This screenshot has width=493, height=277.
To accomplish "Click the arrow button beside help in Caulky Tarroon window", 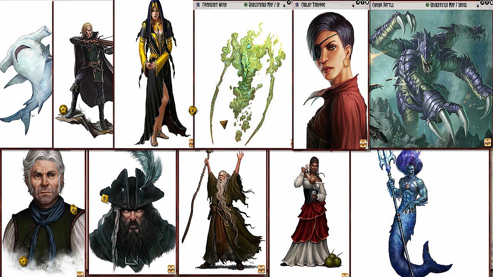I will tap(358, 2).
